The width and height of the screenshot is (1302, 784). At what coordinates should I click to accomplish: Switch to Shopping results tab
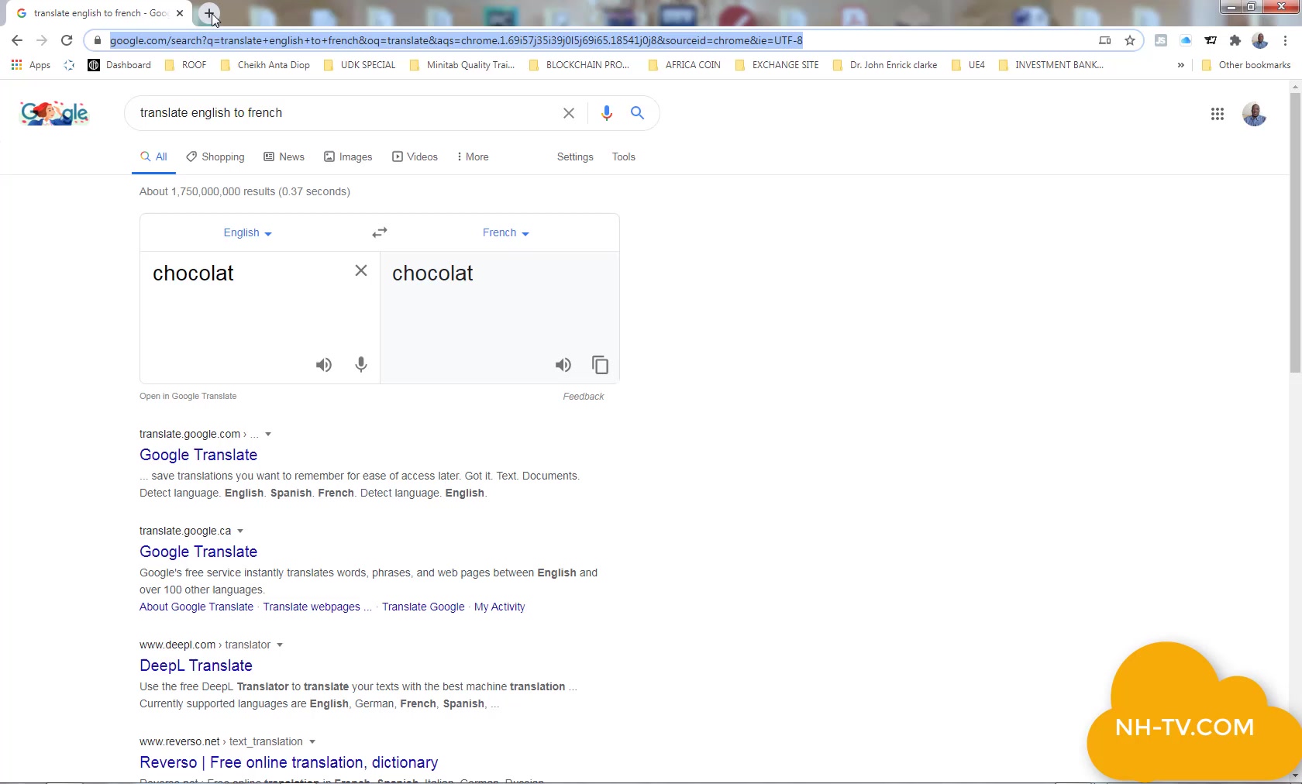tap(215, 157)
